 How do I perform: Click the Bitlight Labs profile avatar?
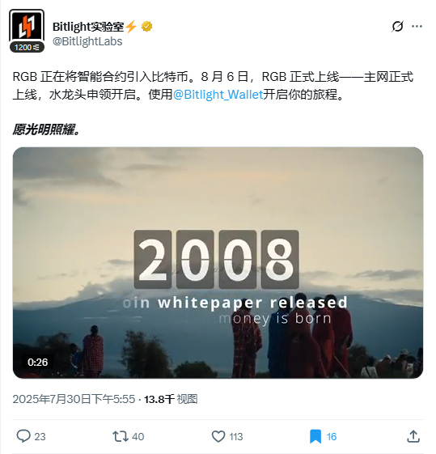coord(27,27)
